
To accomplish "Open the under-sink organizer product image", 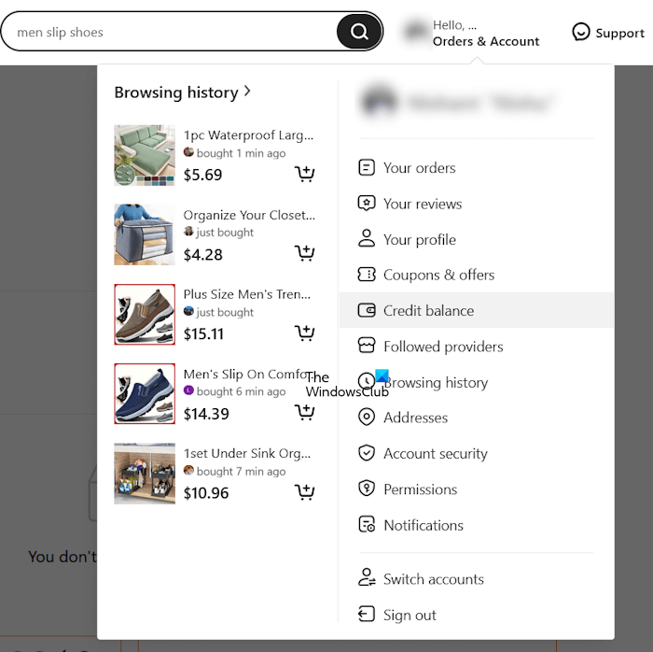I will (145, 474).
